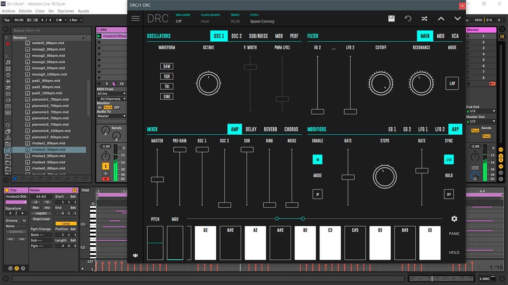Launch the rhodes2/90bpm clip in DRC track

pos(99,36)
